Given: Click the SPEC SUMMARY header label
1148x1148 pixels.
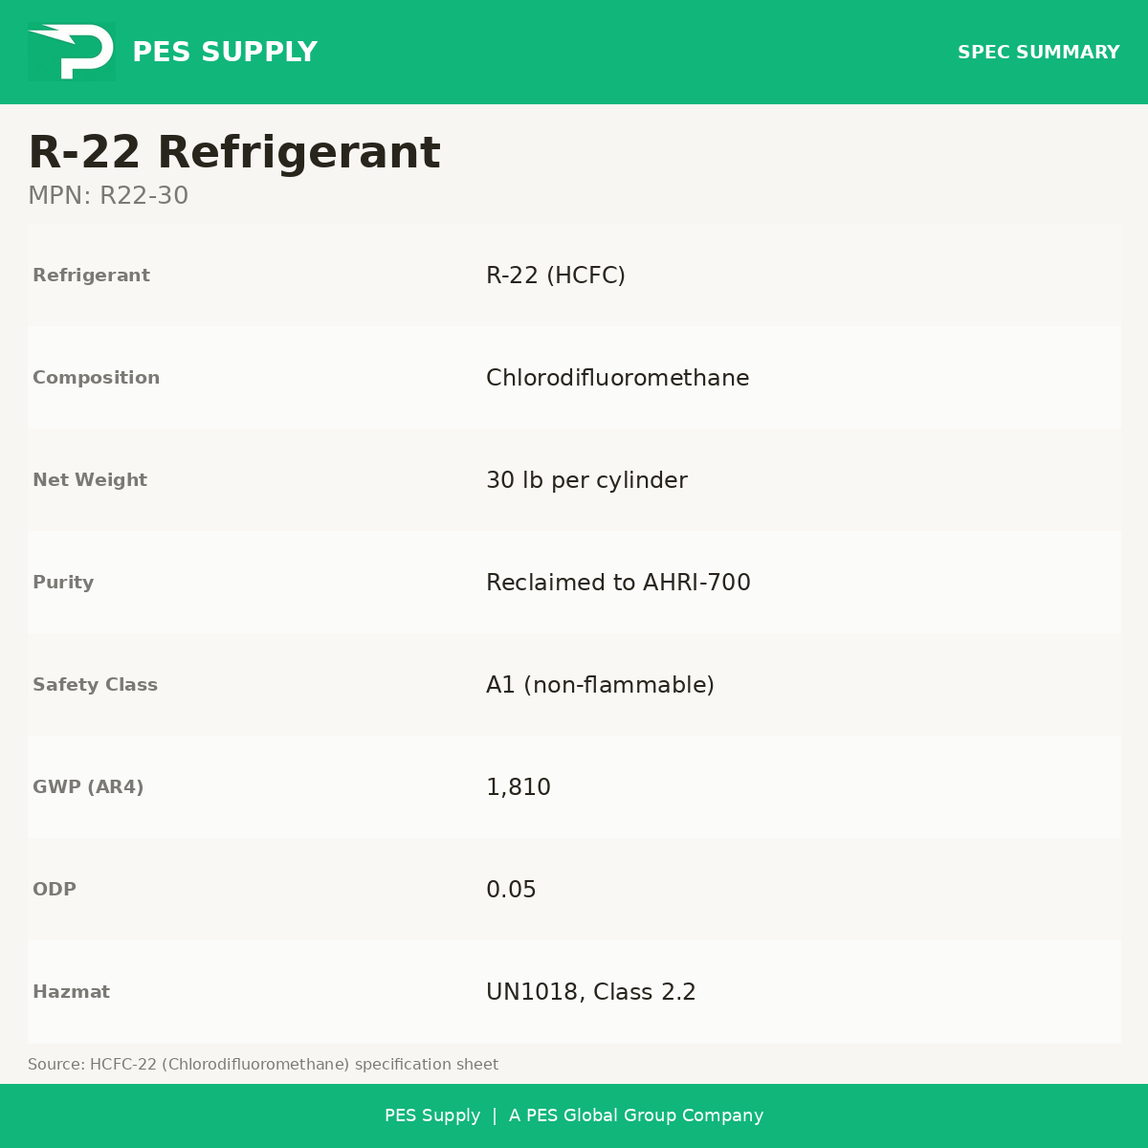Looking at the screenshot, I should (1039, 53).
